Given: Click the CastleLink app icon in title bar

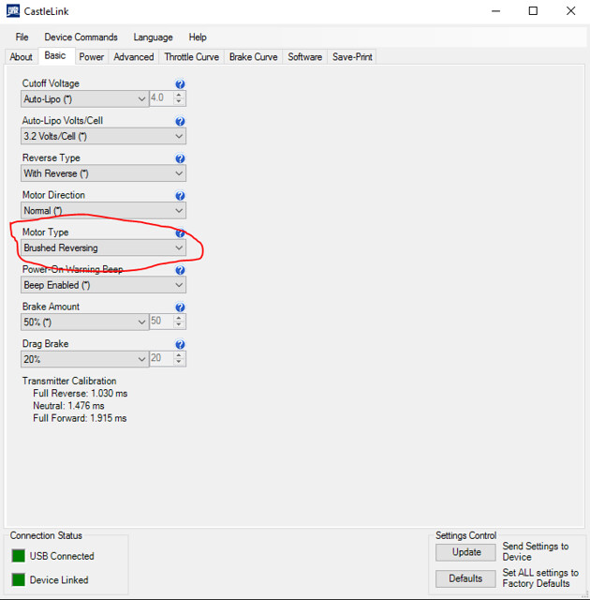Looking at the screenshot, I should [13, 11].
